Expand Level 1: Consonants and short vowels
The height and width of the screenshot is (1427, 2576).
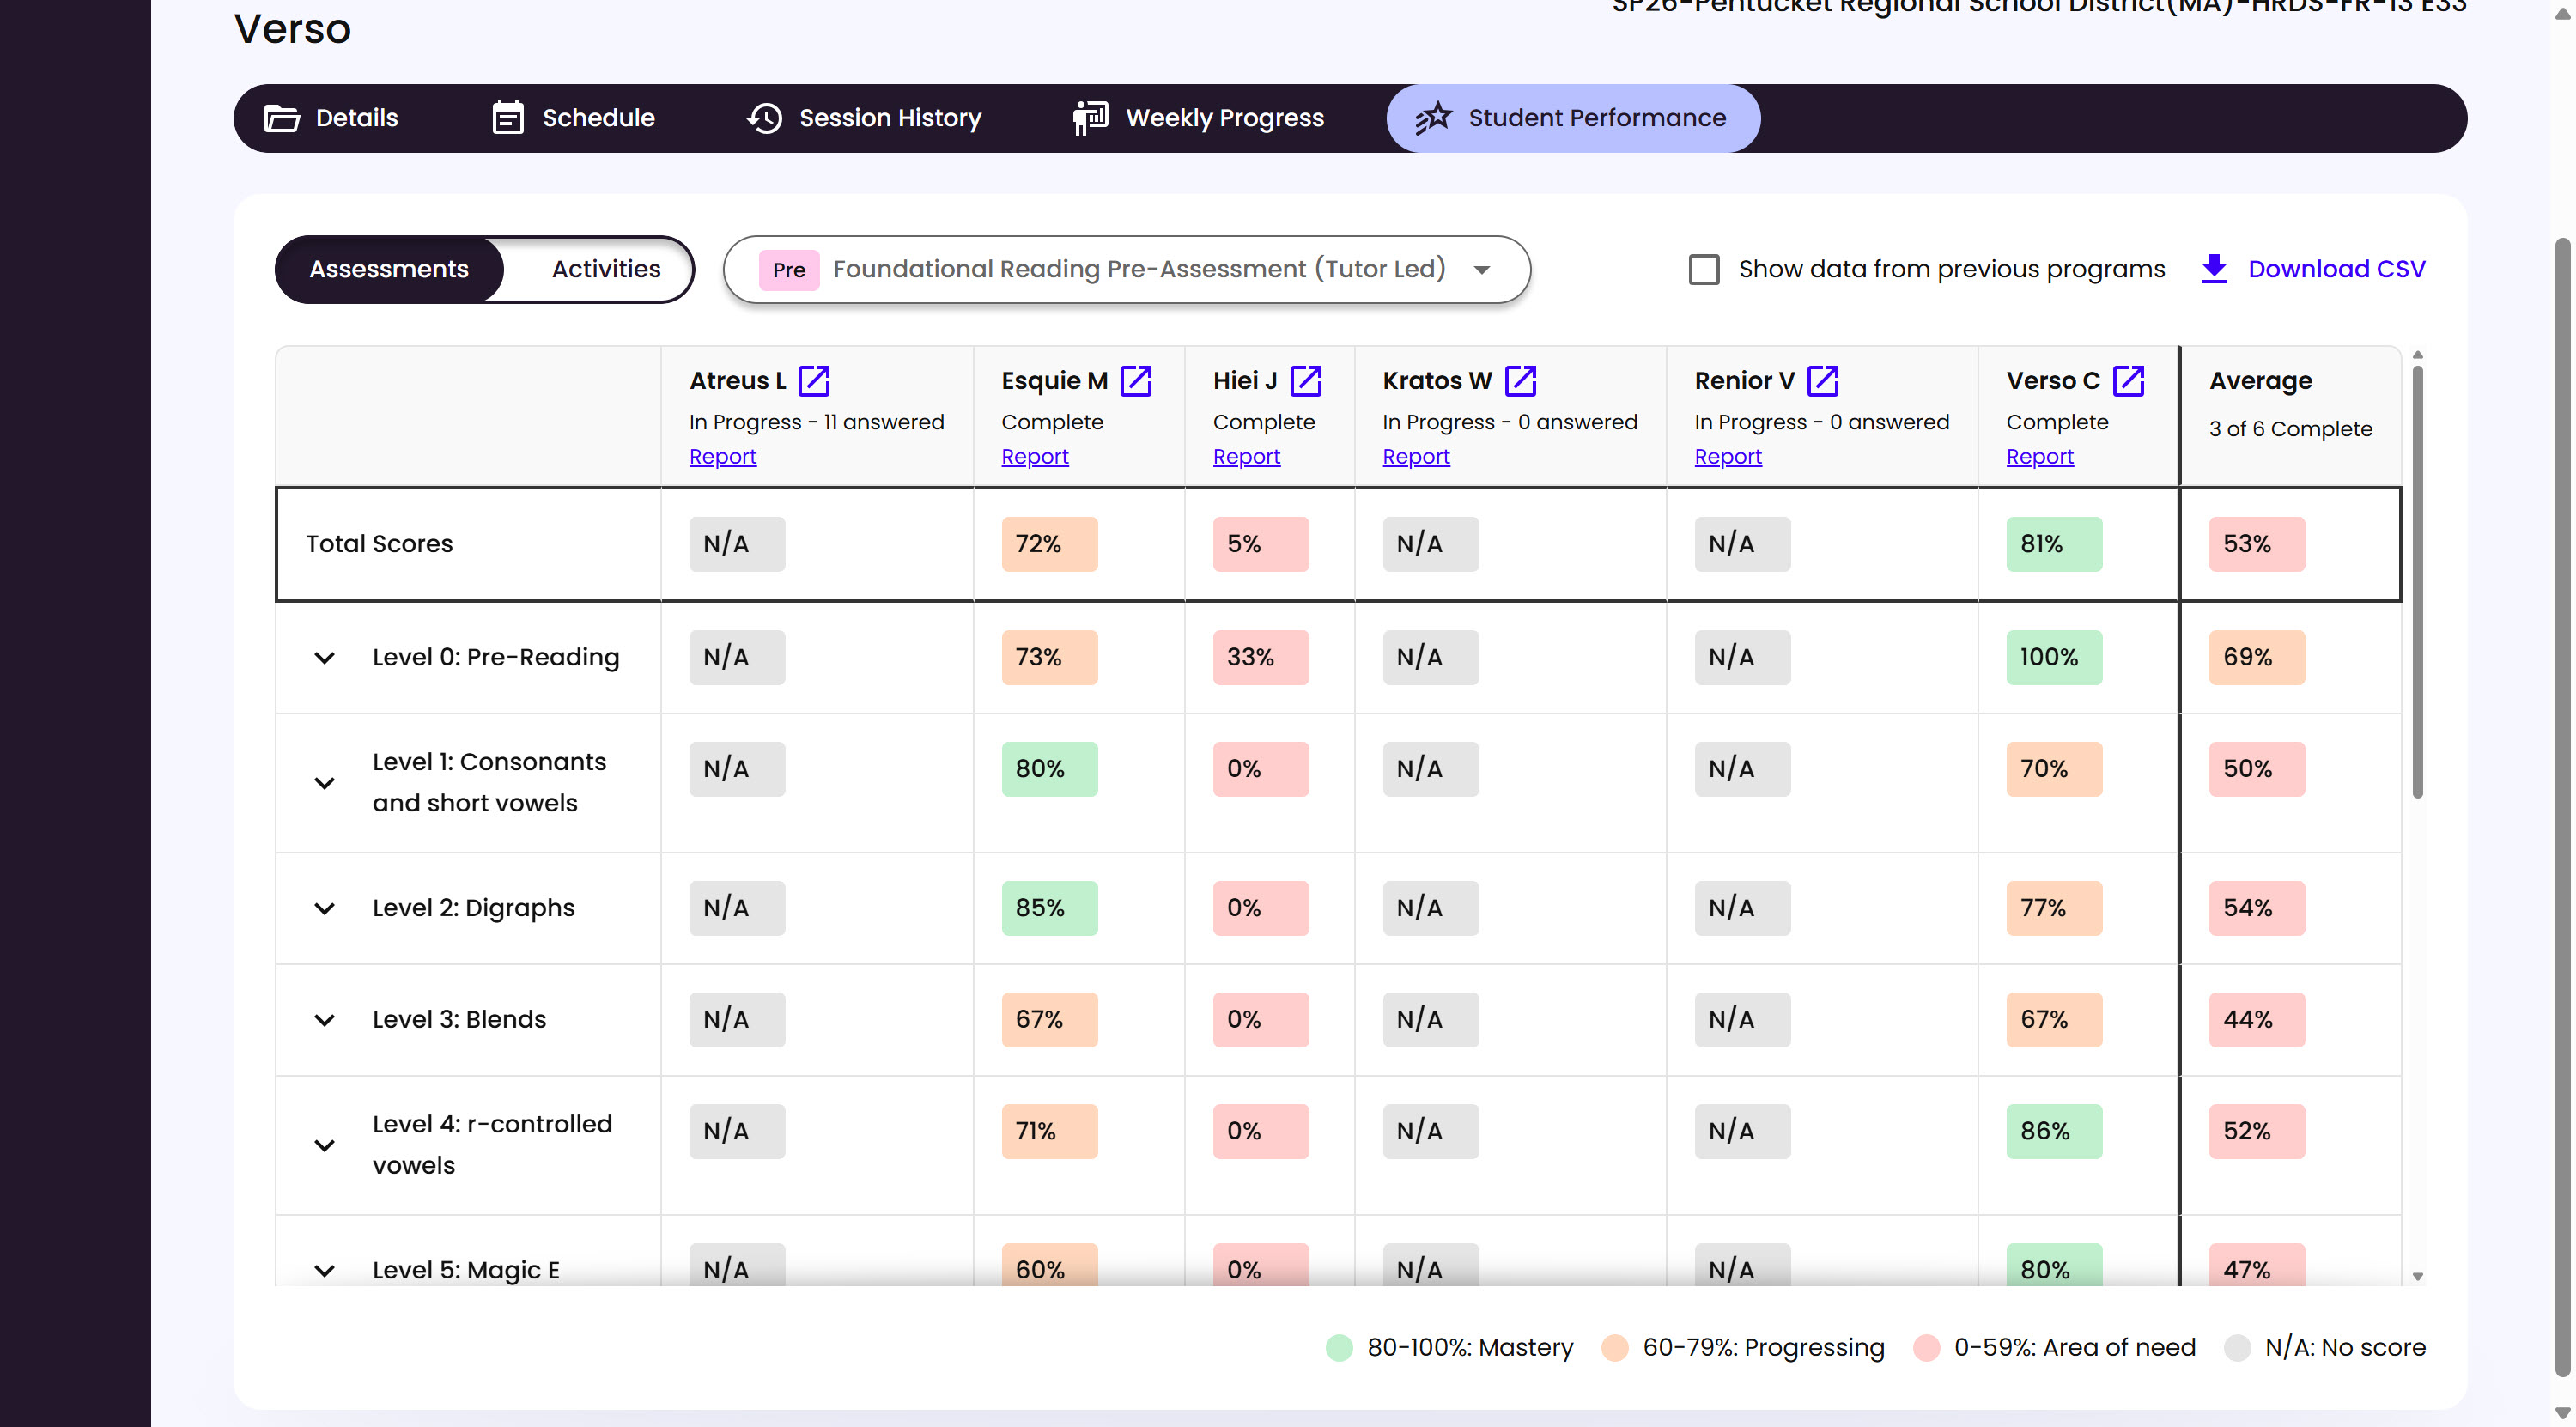(x=324, y=783)
